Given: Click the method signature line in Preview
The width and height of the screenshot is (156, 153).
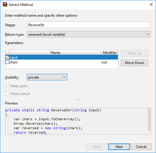Looking at the screenshot, I should tap(53, 110).
